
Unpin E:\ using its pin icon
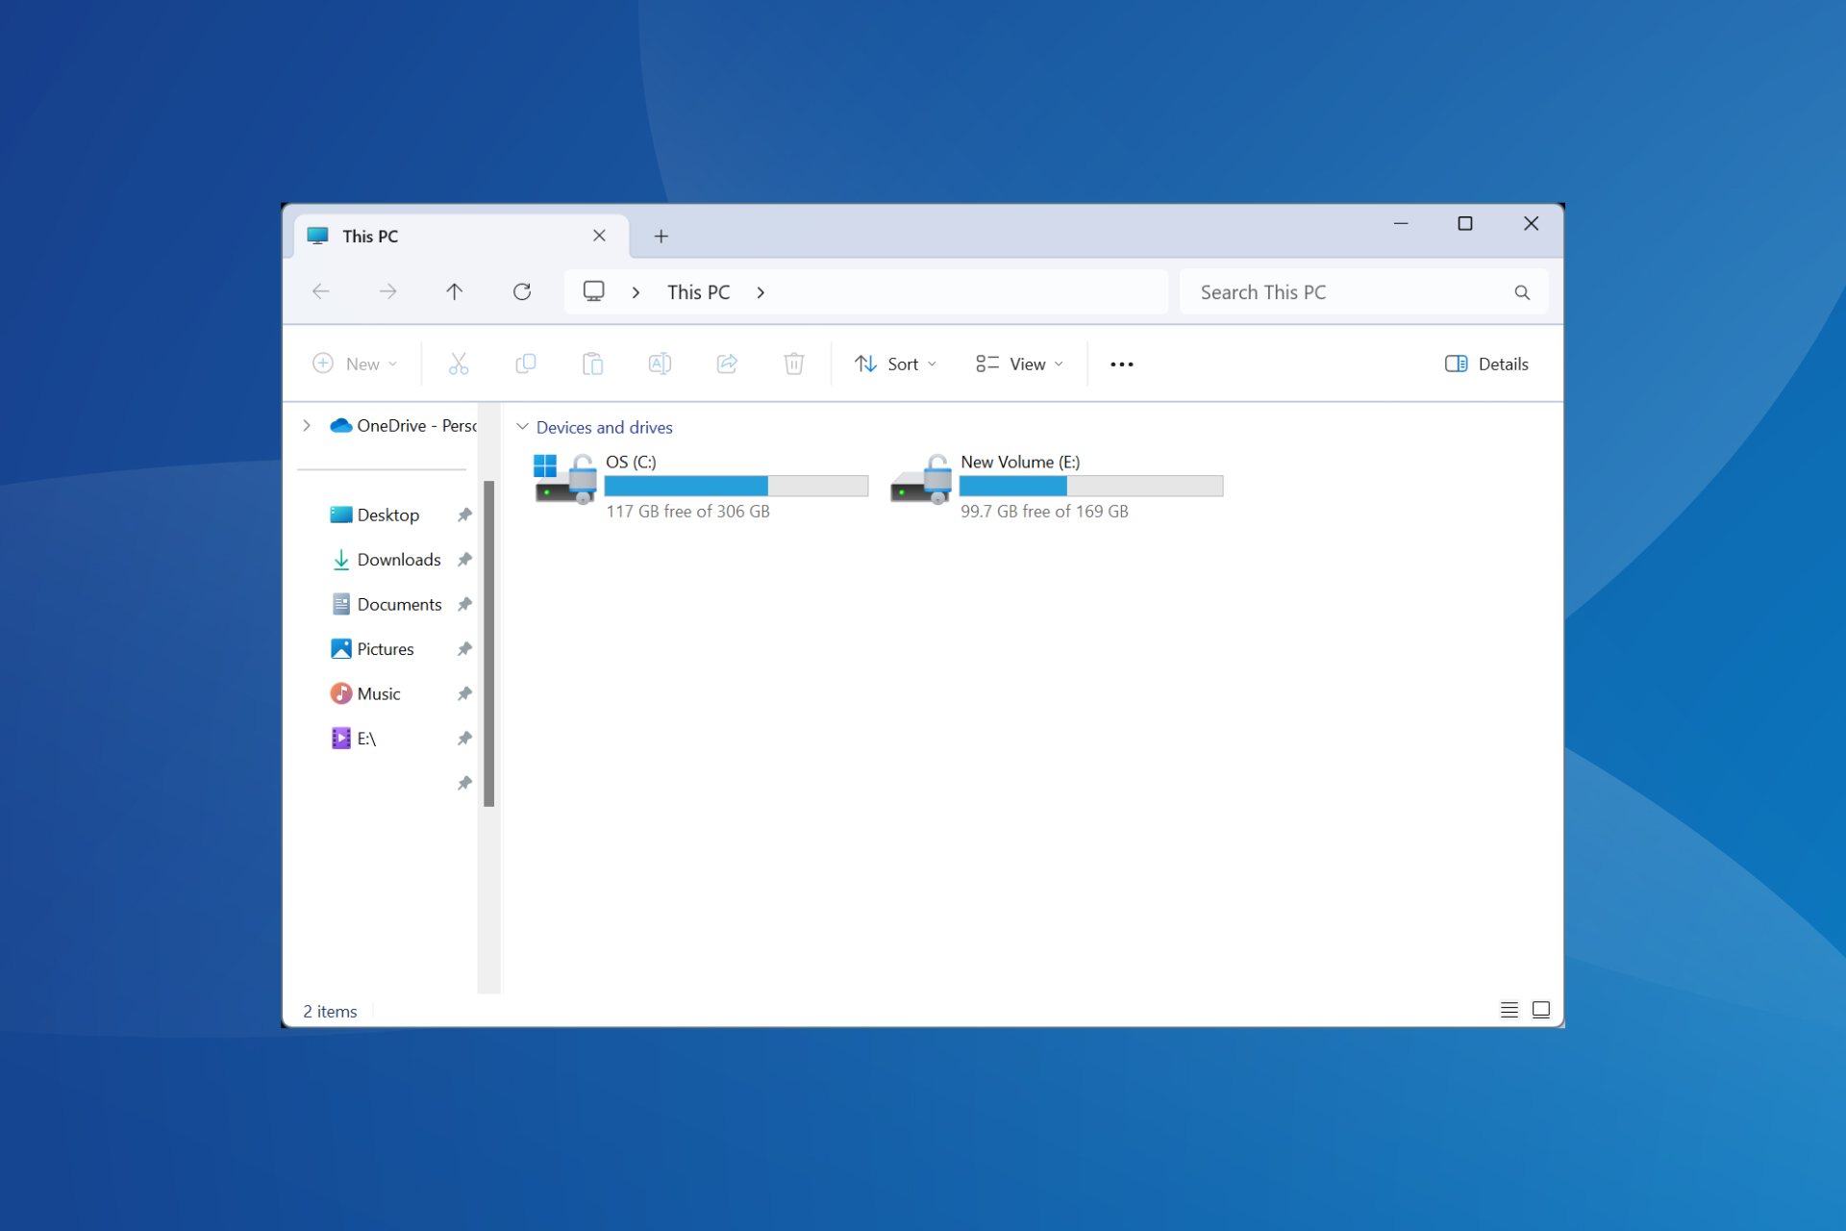[464, 739]
